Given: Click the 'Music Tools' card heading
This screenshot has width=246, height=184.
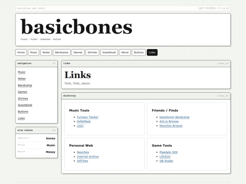Looking at the screenshot, I should click(x=79, y=110).
